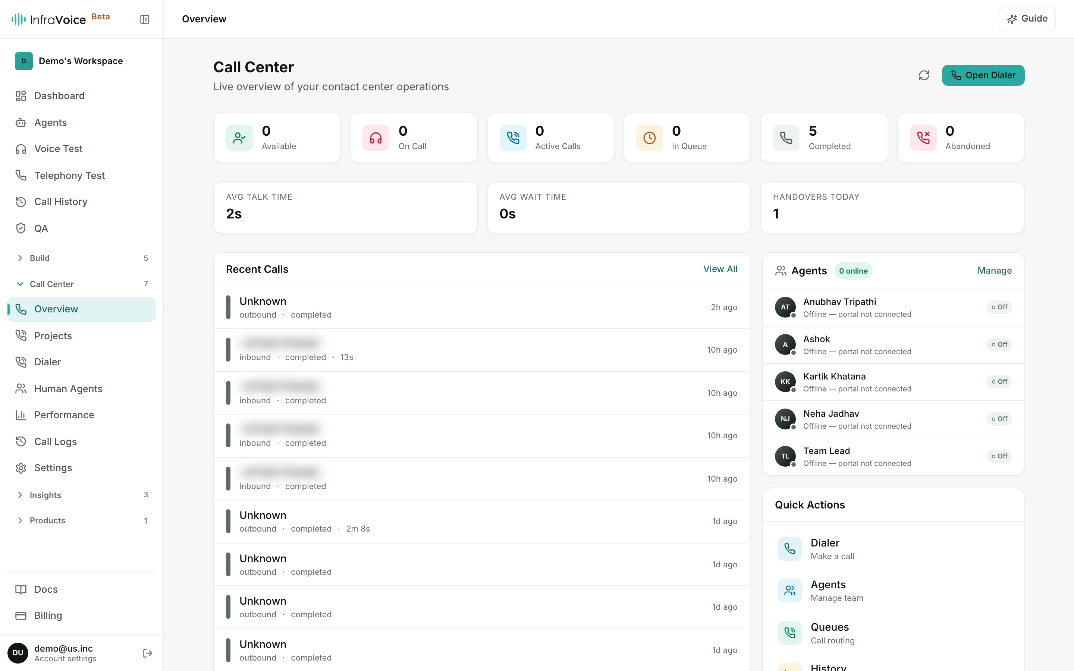Image resolution: width=1074 pixels, height=671 pixels.
Task: Open Call History in sidebar
Action: tap(82, 202)
